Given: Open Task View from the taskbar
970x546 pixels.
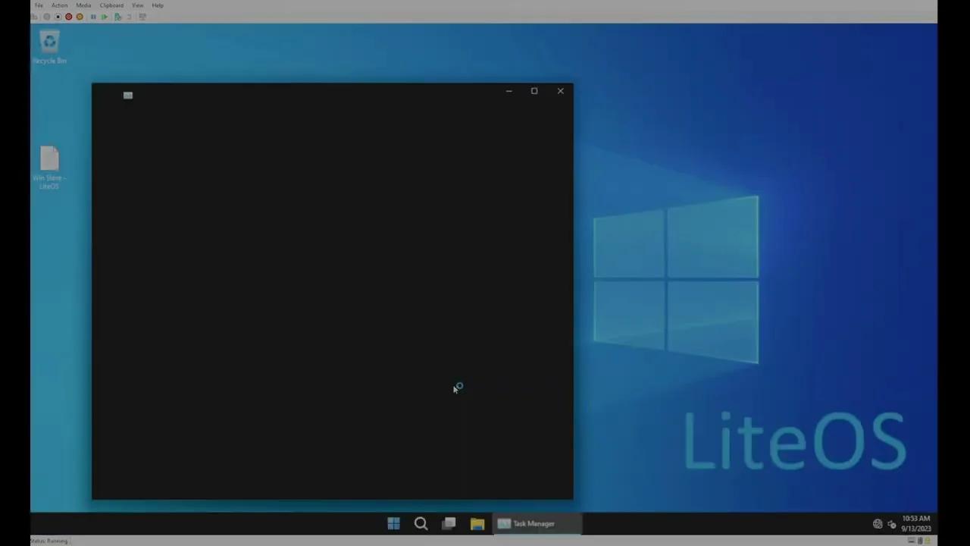Looking at the screenshot, I should pyautogui.click(x=449, y=523).
